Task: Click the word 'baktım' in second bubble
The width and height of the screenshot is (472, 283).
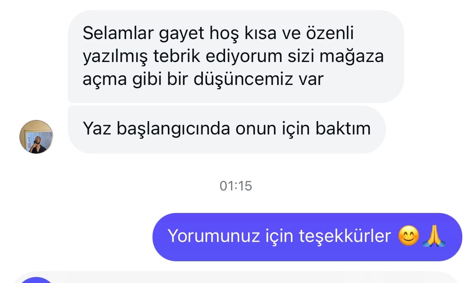Action: 343,128
